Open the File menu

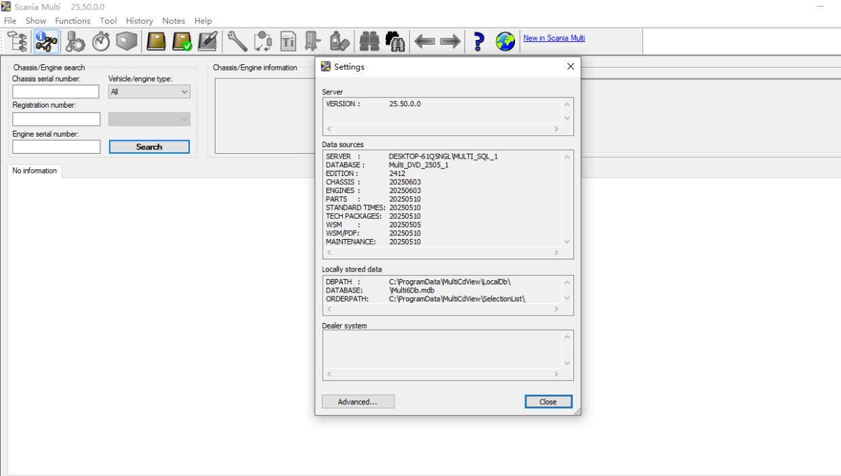10,21
